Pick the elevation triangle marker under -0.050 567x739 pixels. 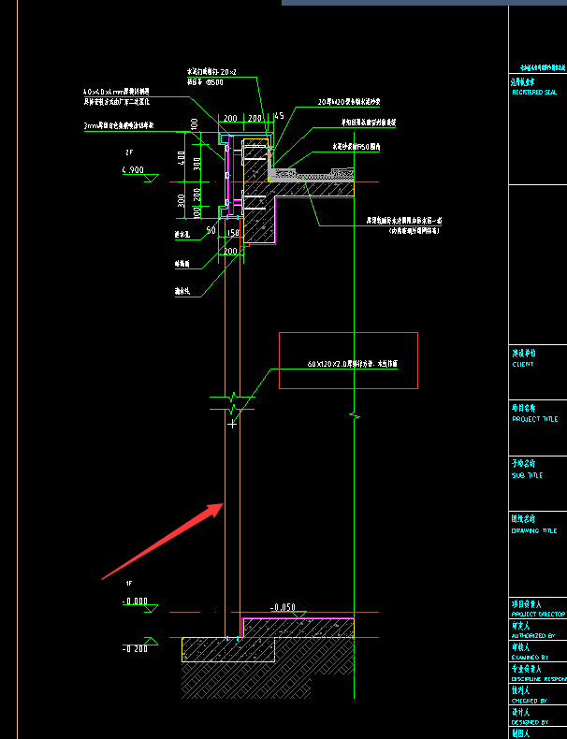click(298, 615)
